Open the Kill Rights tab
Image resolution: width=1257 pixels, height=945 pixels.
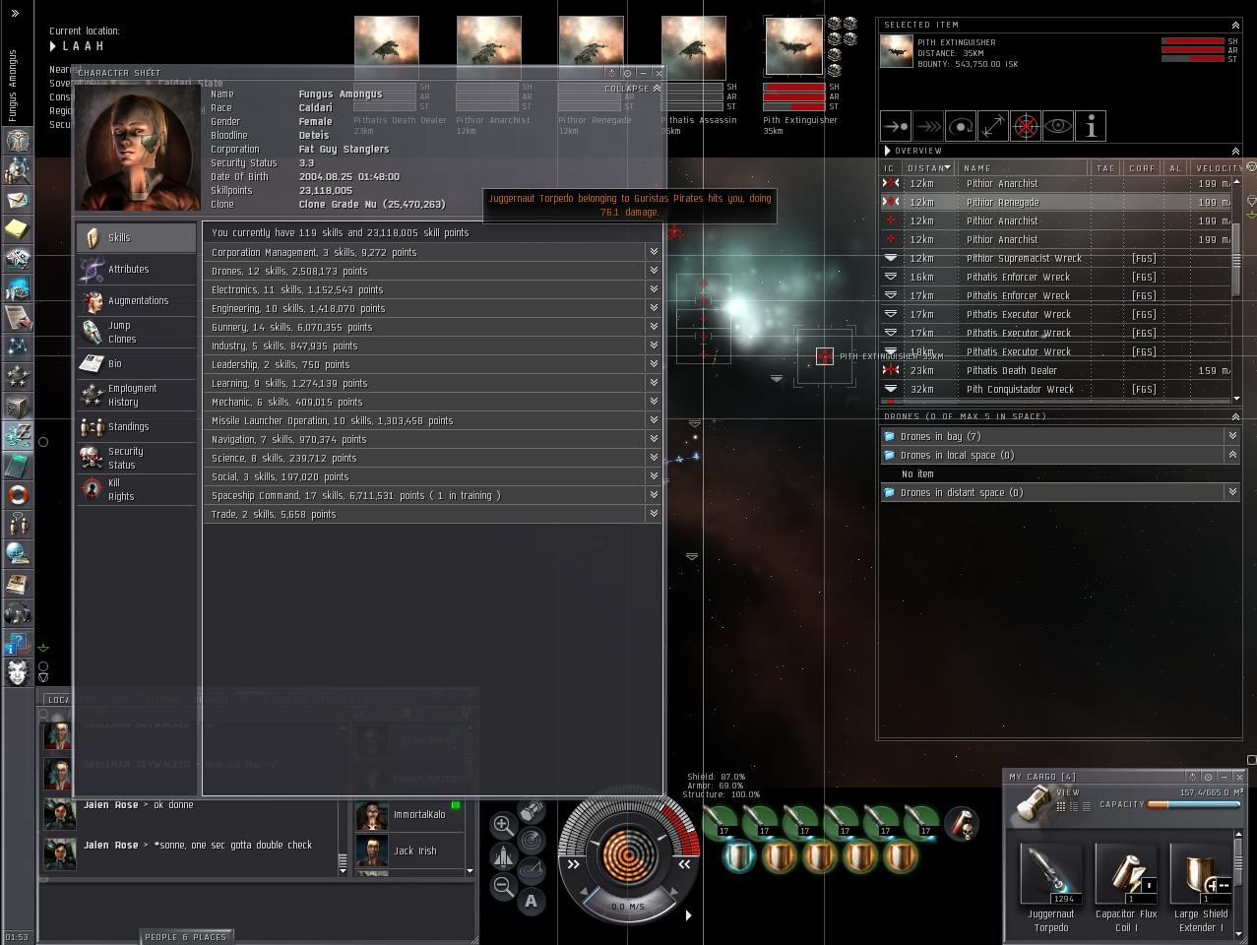pos(136,489)
